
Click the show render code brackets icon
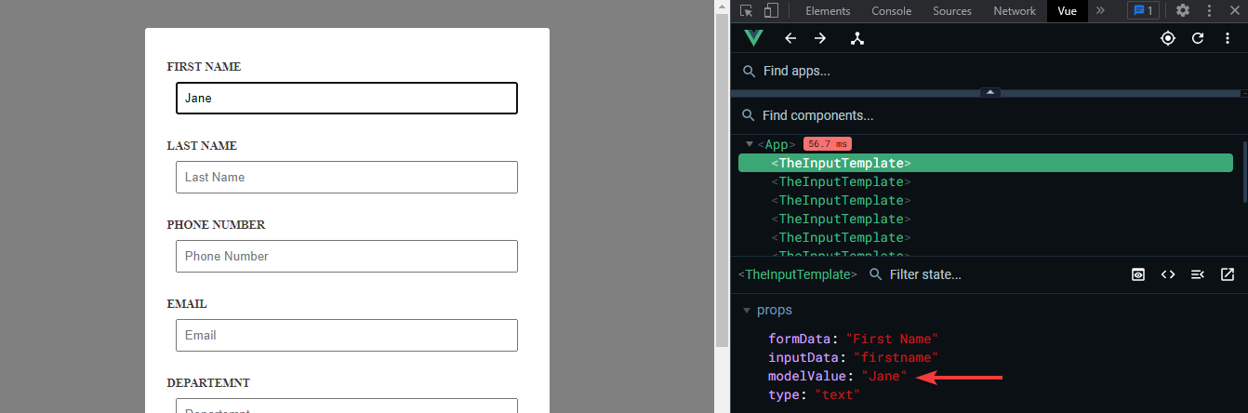click(x=1168, y=274)
